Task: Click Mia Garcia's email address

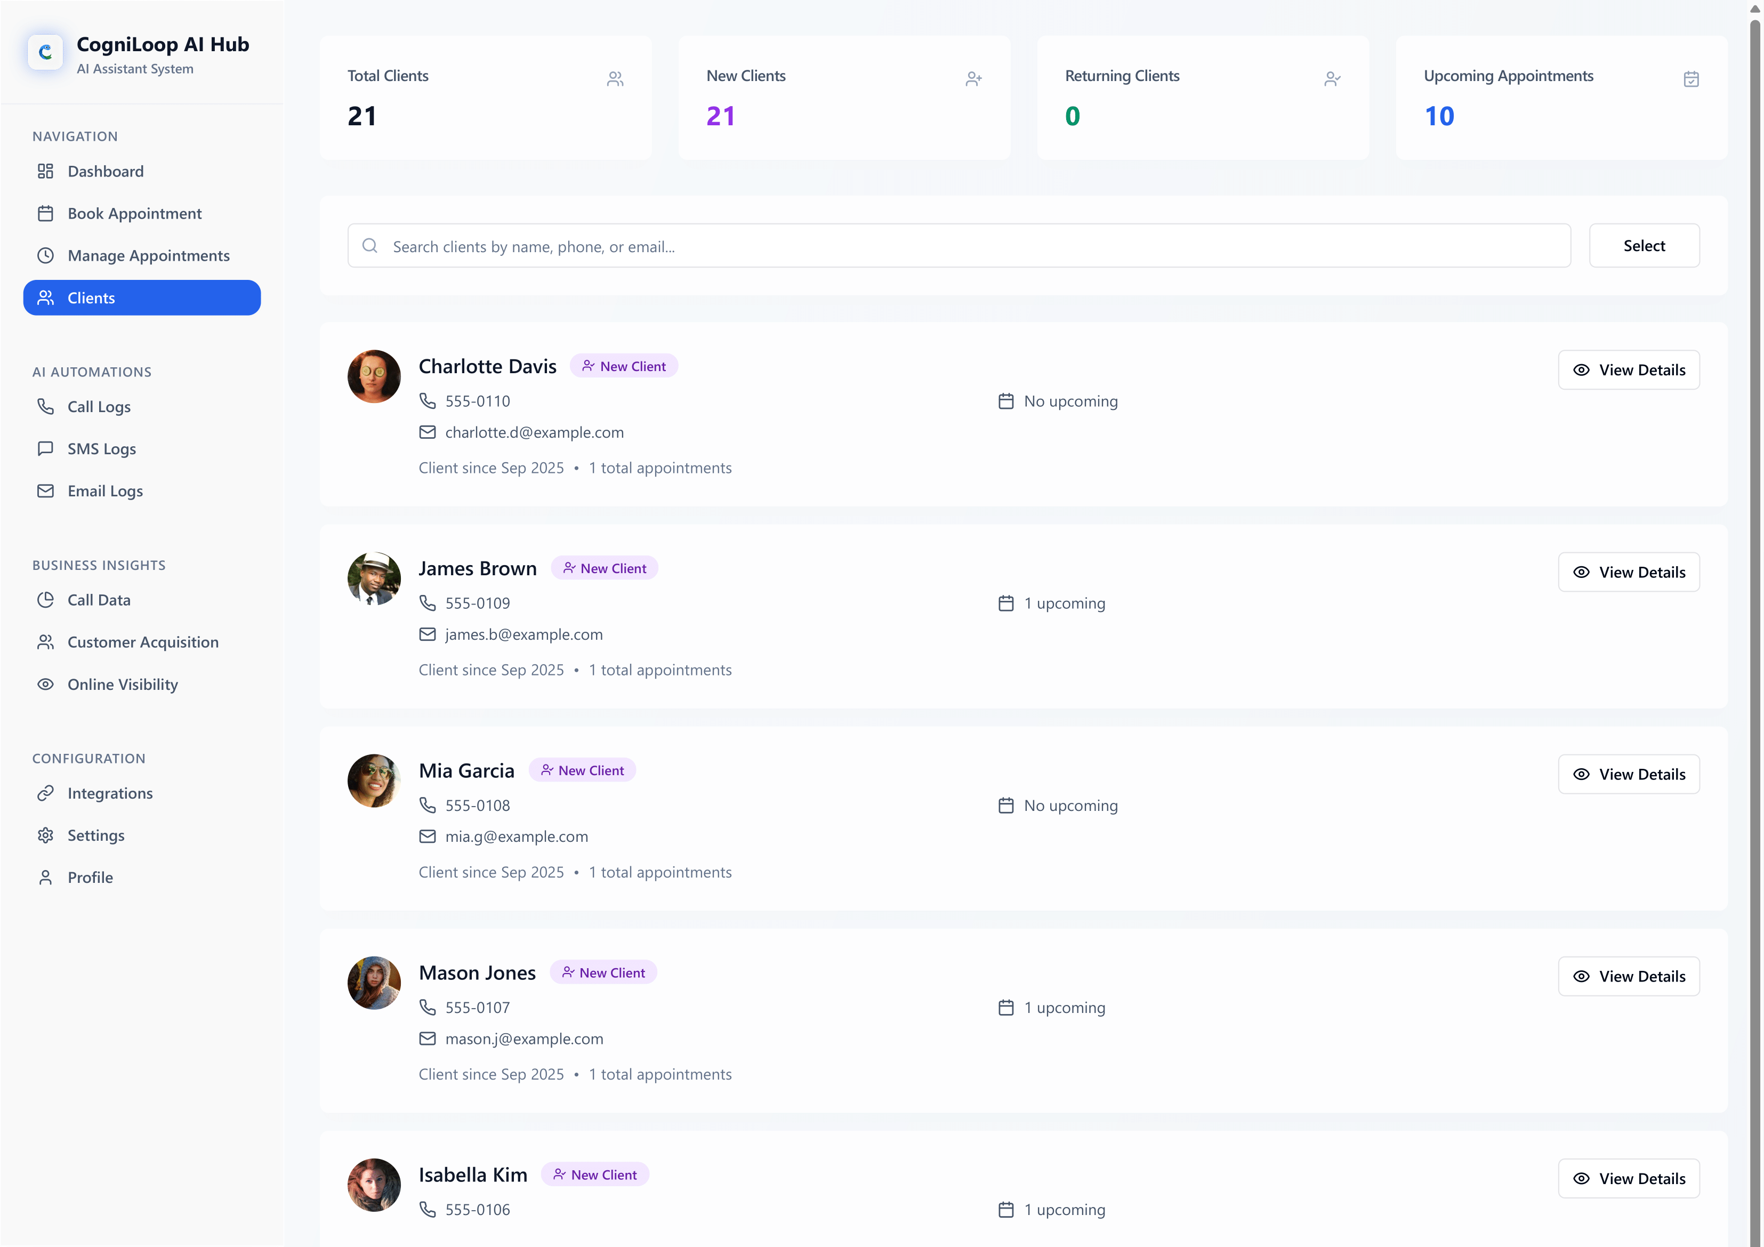Action: (516, 836)
